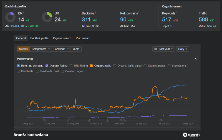Click the blue referring domains line end
Screen dimensions: 222x140
coord(187,85)
